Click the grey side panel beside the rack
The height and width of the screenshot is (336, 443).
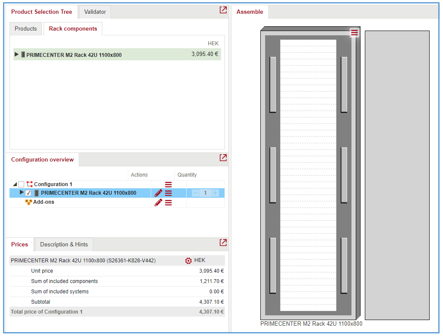[397, 175]
